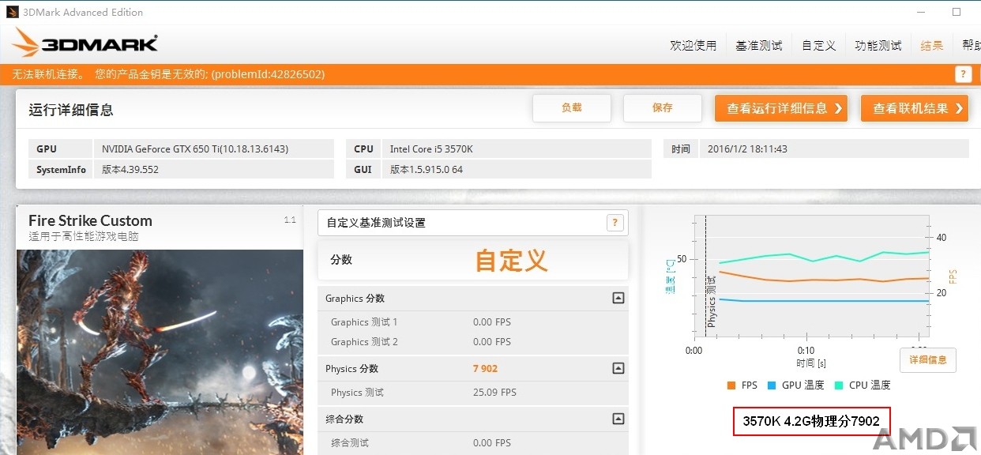Collapse the Physics 分数 section
Screen dimensions: 981x455
click(618, 368)
